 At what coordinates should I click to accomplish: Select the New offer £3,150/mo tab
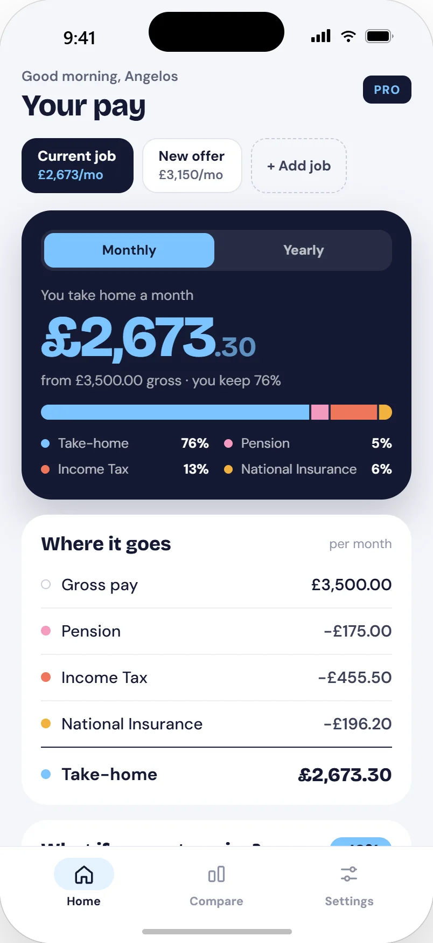click(x=192, y=166)
